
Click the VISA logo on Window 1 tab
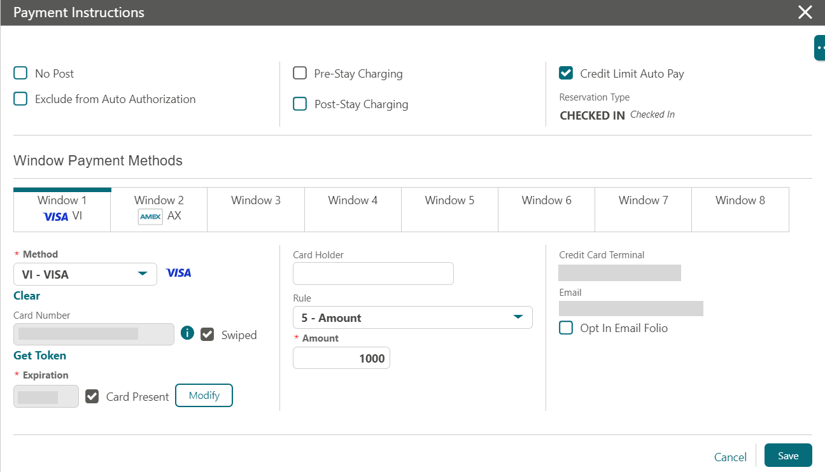click(x=55, y=217)
